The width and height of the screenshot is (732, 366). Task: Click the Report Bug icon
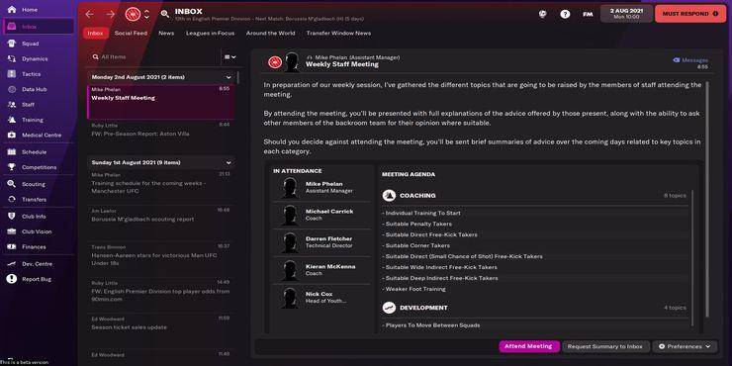click(12, 279)
